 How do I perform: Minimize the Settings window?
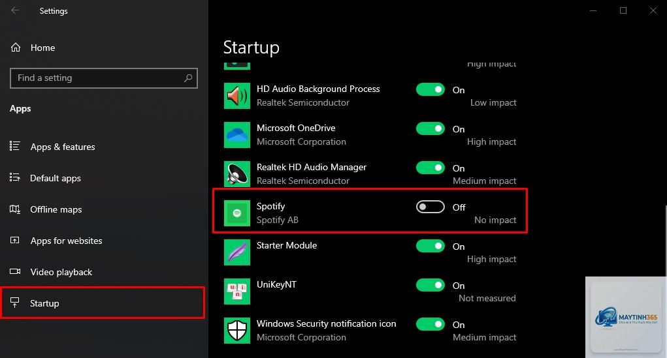coord(593,10)
